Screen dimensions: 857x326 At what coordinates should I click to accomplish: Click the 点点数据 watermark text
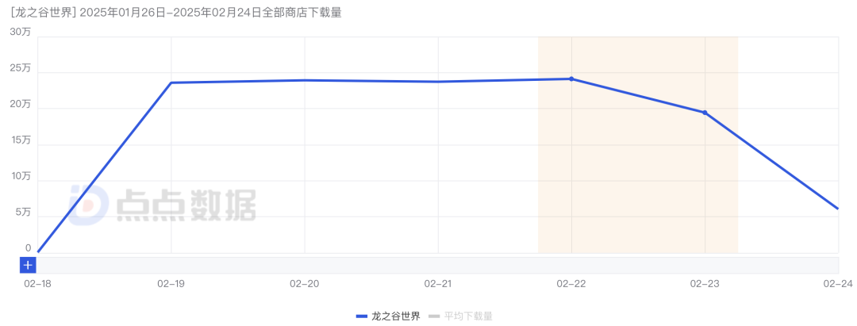point(186,206)
